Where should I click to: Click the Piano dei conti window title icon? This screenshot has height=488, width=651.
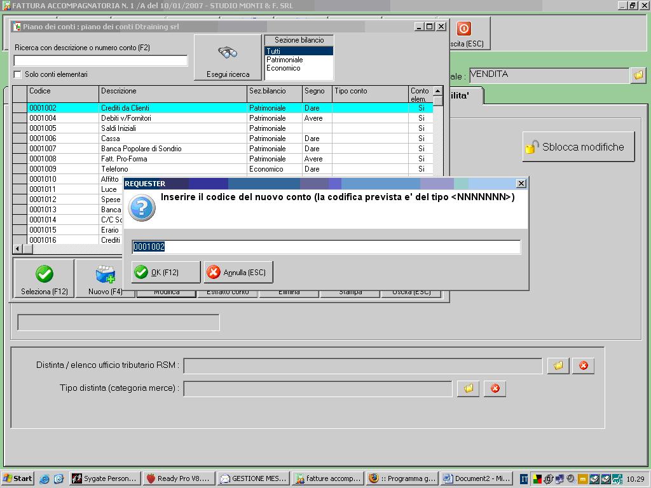pos(17,27)
